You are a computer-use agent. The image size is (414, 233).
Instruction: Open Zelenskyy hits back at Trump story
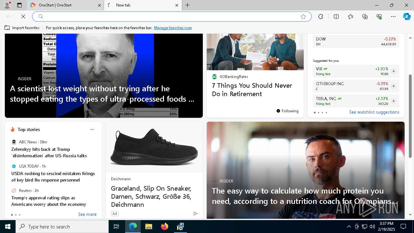[49, 152]
